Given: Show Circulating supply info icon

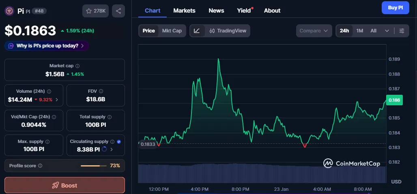Looking at the screenshot, I should point(112,142).
